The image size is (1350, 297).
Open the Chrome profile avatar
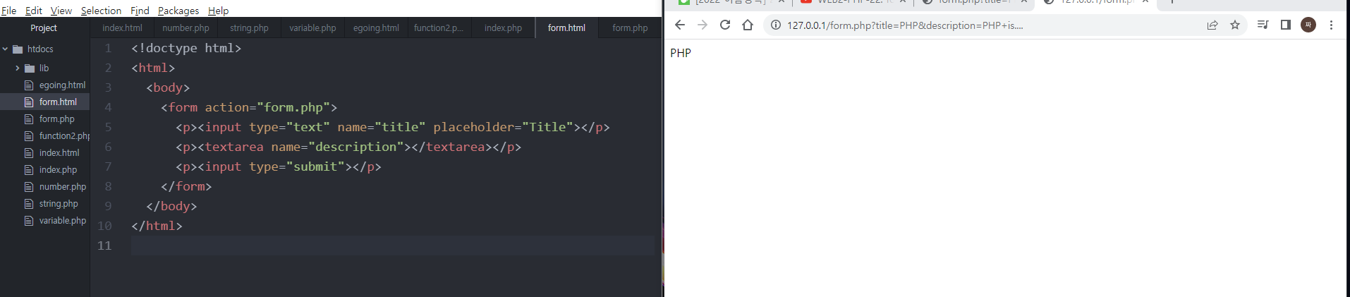[x=1308, y=25]
